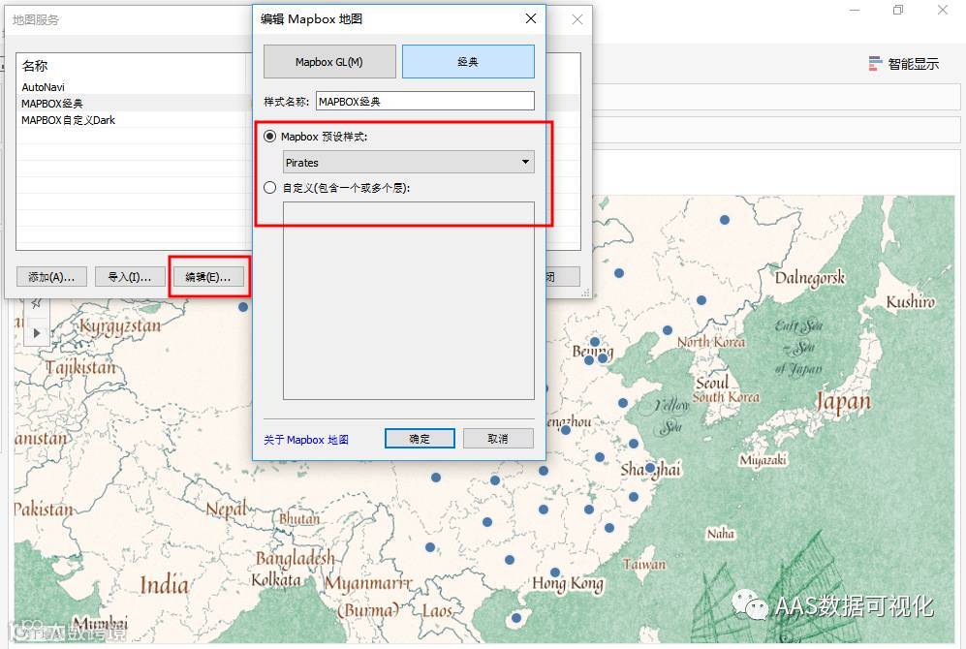Viewport: 966px width, 649px height.
Task: Open the 关于 Mapbox 地图 link
Action: coord(306,440)
